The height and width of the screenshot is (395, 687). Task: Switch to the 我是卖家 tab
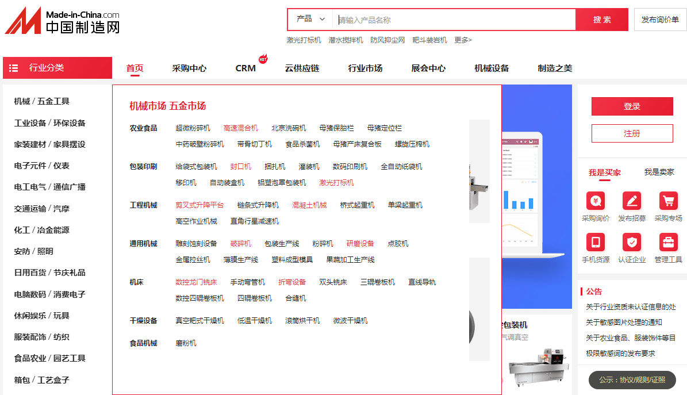pos(659,172)
